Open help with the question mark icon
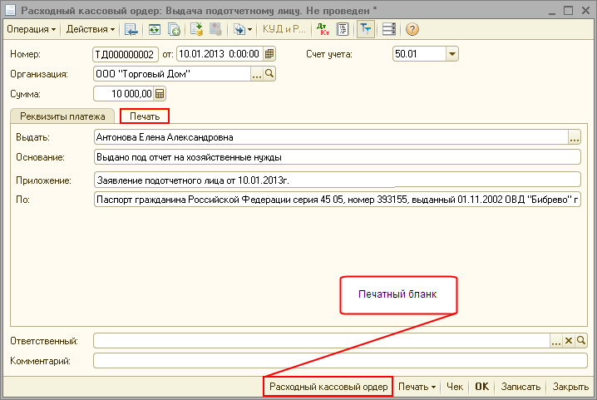 412,29
